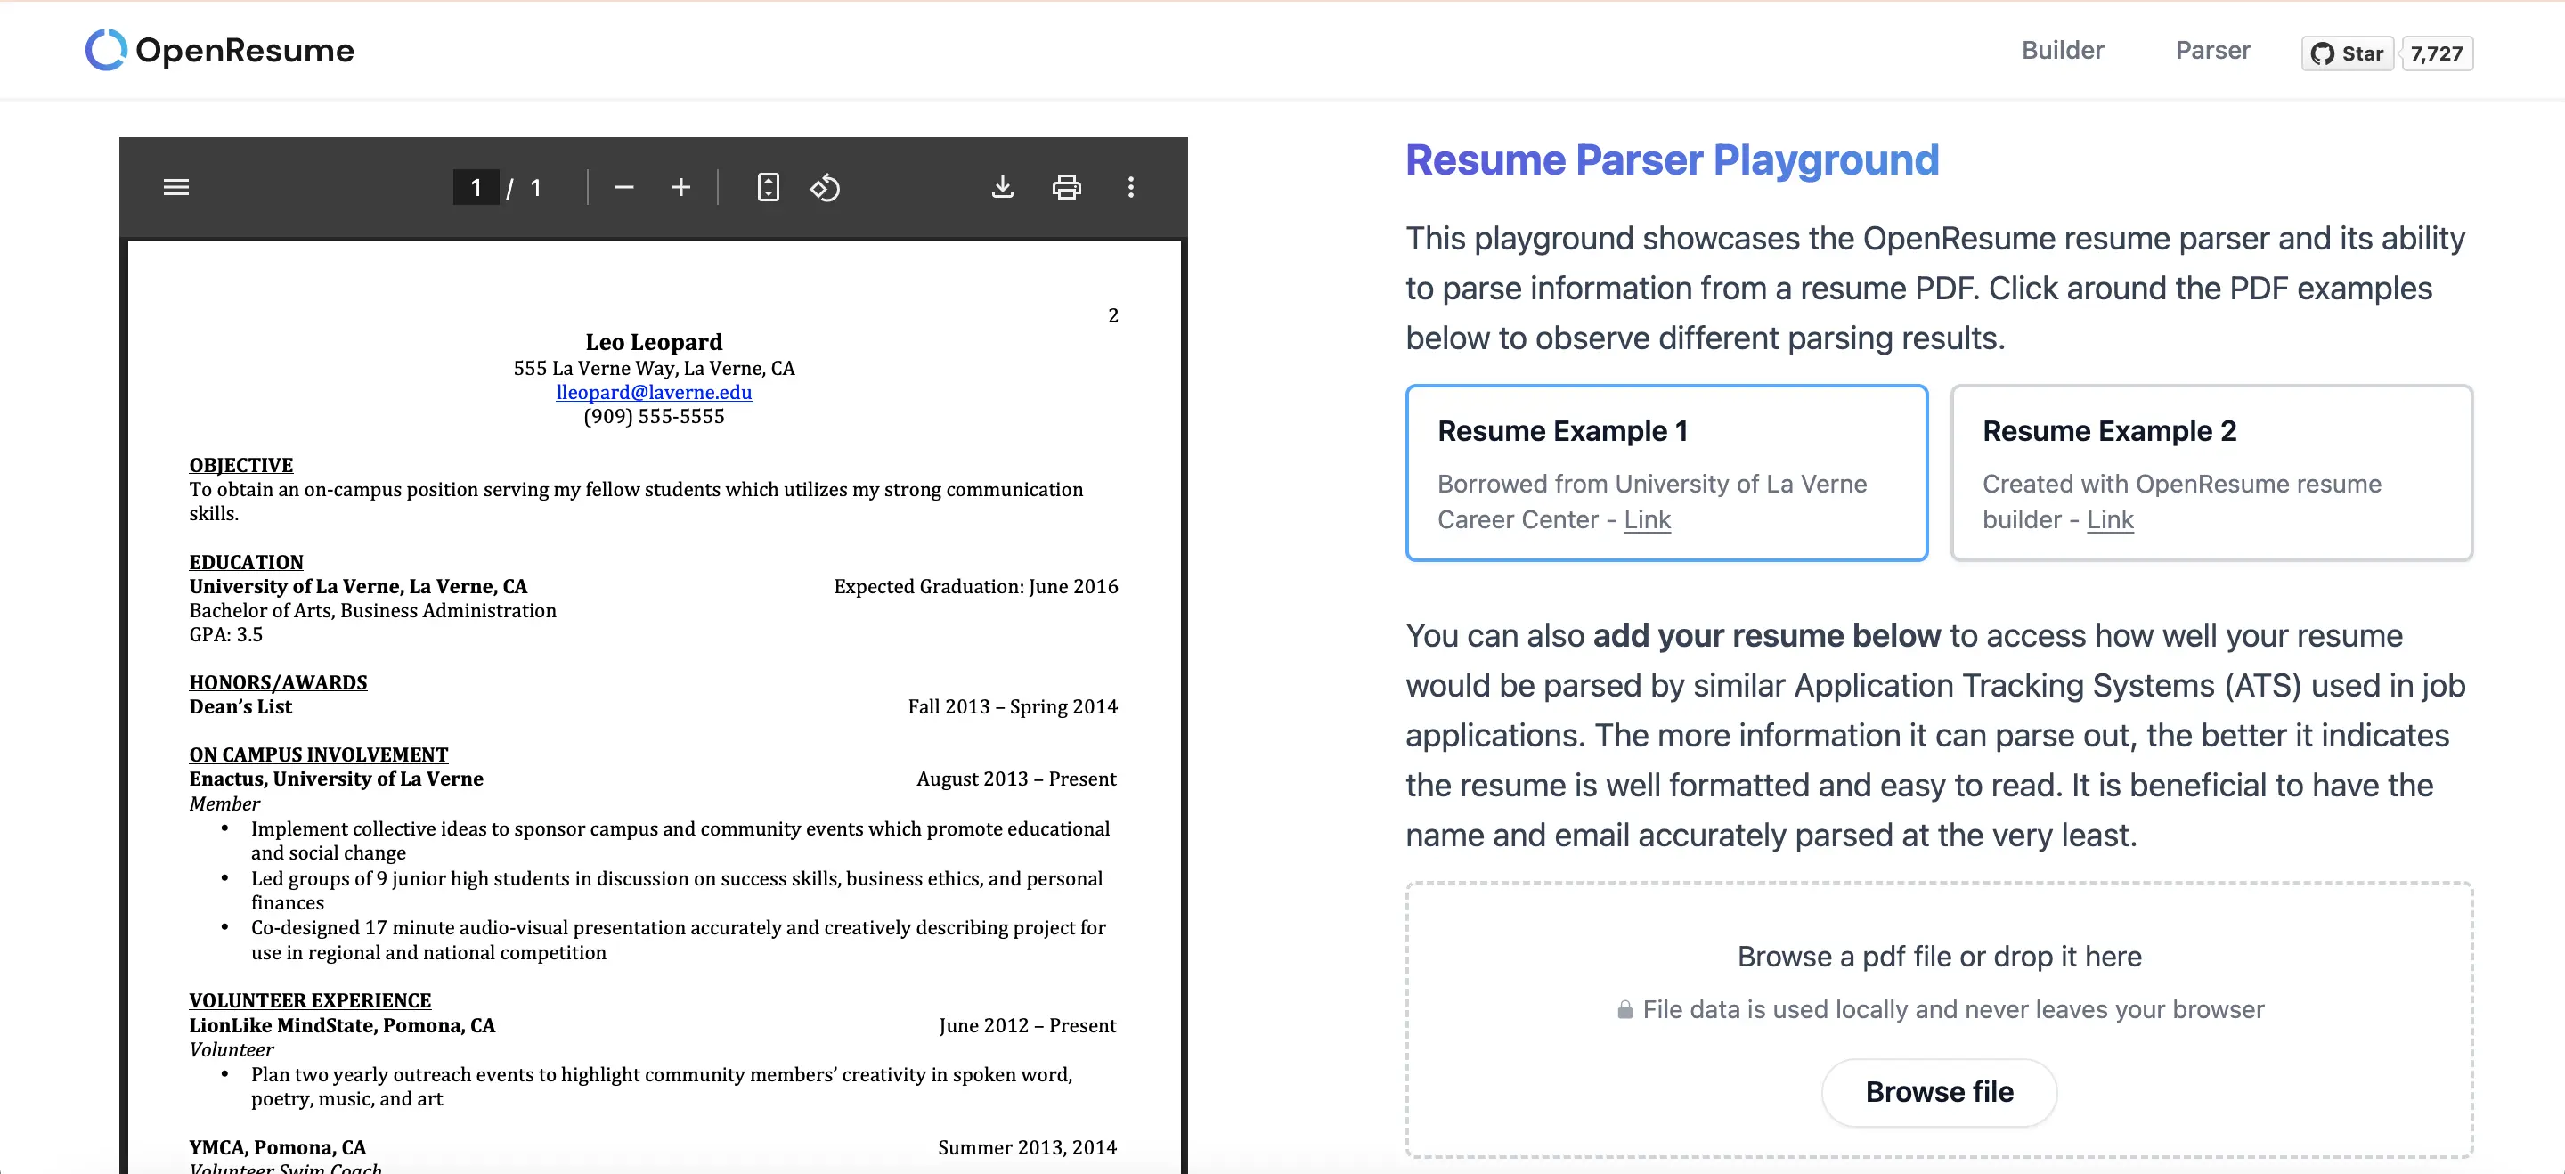Click YMCA, Pomona, CA entry
Image resolution: width=2565 pixels, height=1174 pixels.
[x=278, y=1147]
